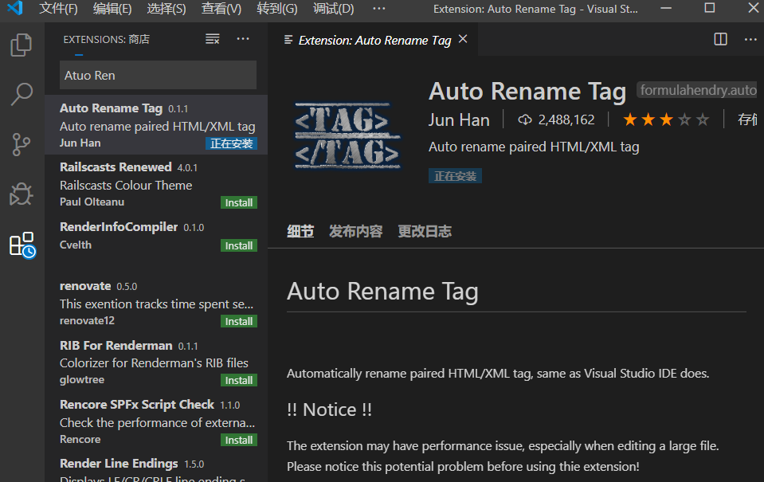Click the 存储库 link beside star rating
Screen dimensions: 764x482
click(748, 120)
